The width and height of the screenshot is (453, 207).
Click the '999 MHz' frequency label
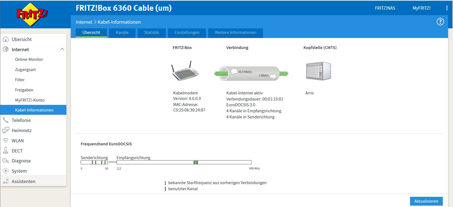point(254,168)
